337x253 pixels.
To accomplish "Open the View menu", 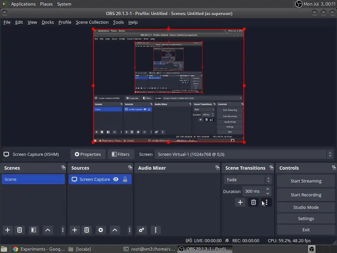I will (x=32, y=22).
